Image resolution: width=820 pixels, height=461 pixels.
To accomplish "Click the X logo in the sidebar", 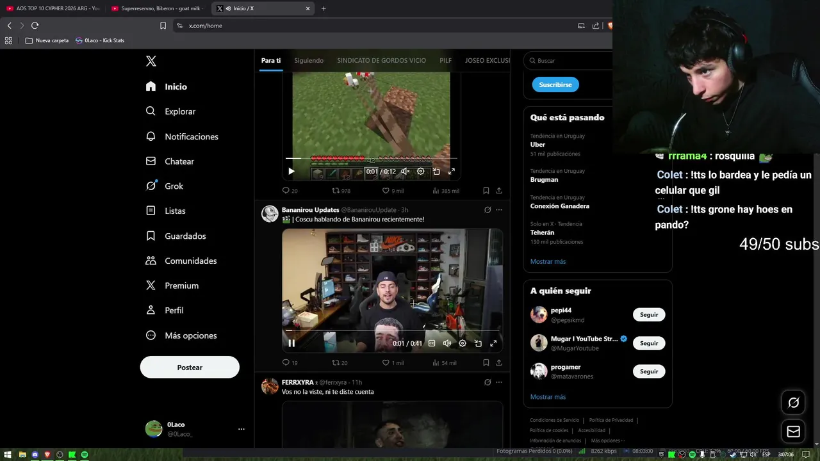I will pos(151,61).
